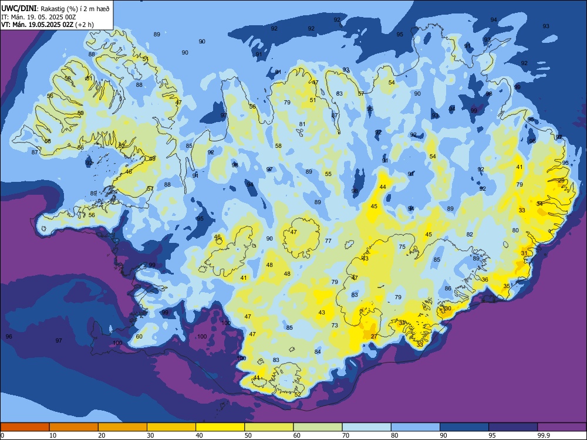Pick the 50–60 pale yellow legend swatch
The height and width of the screenshot is (440, 587).
[x=269, y=427]
